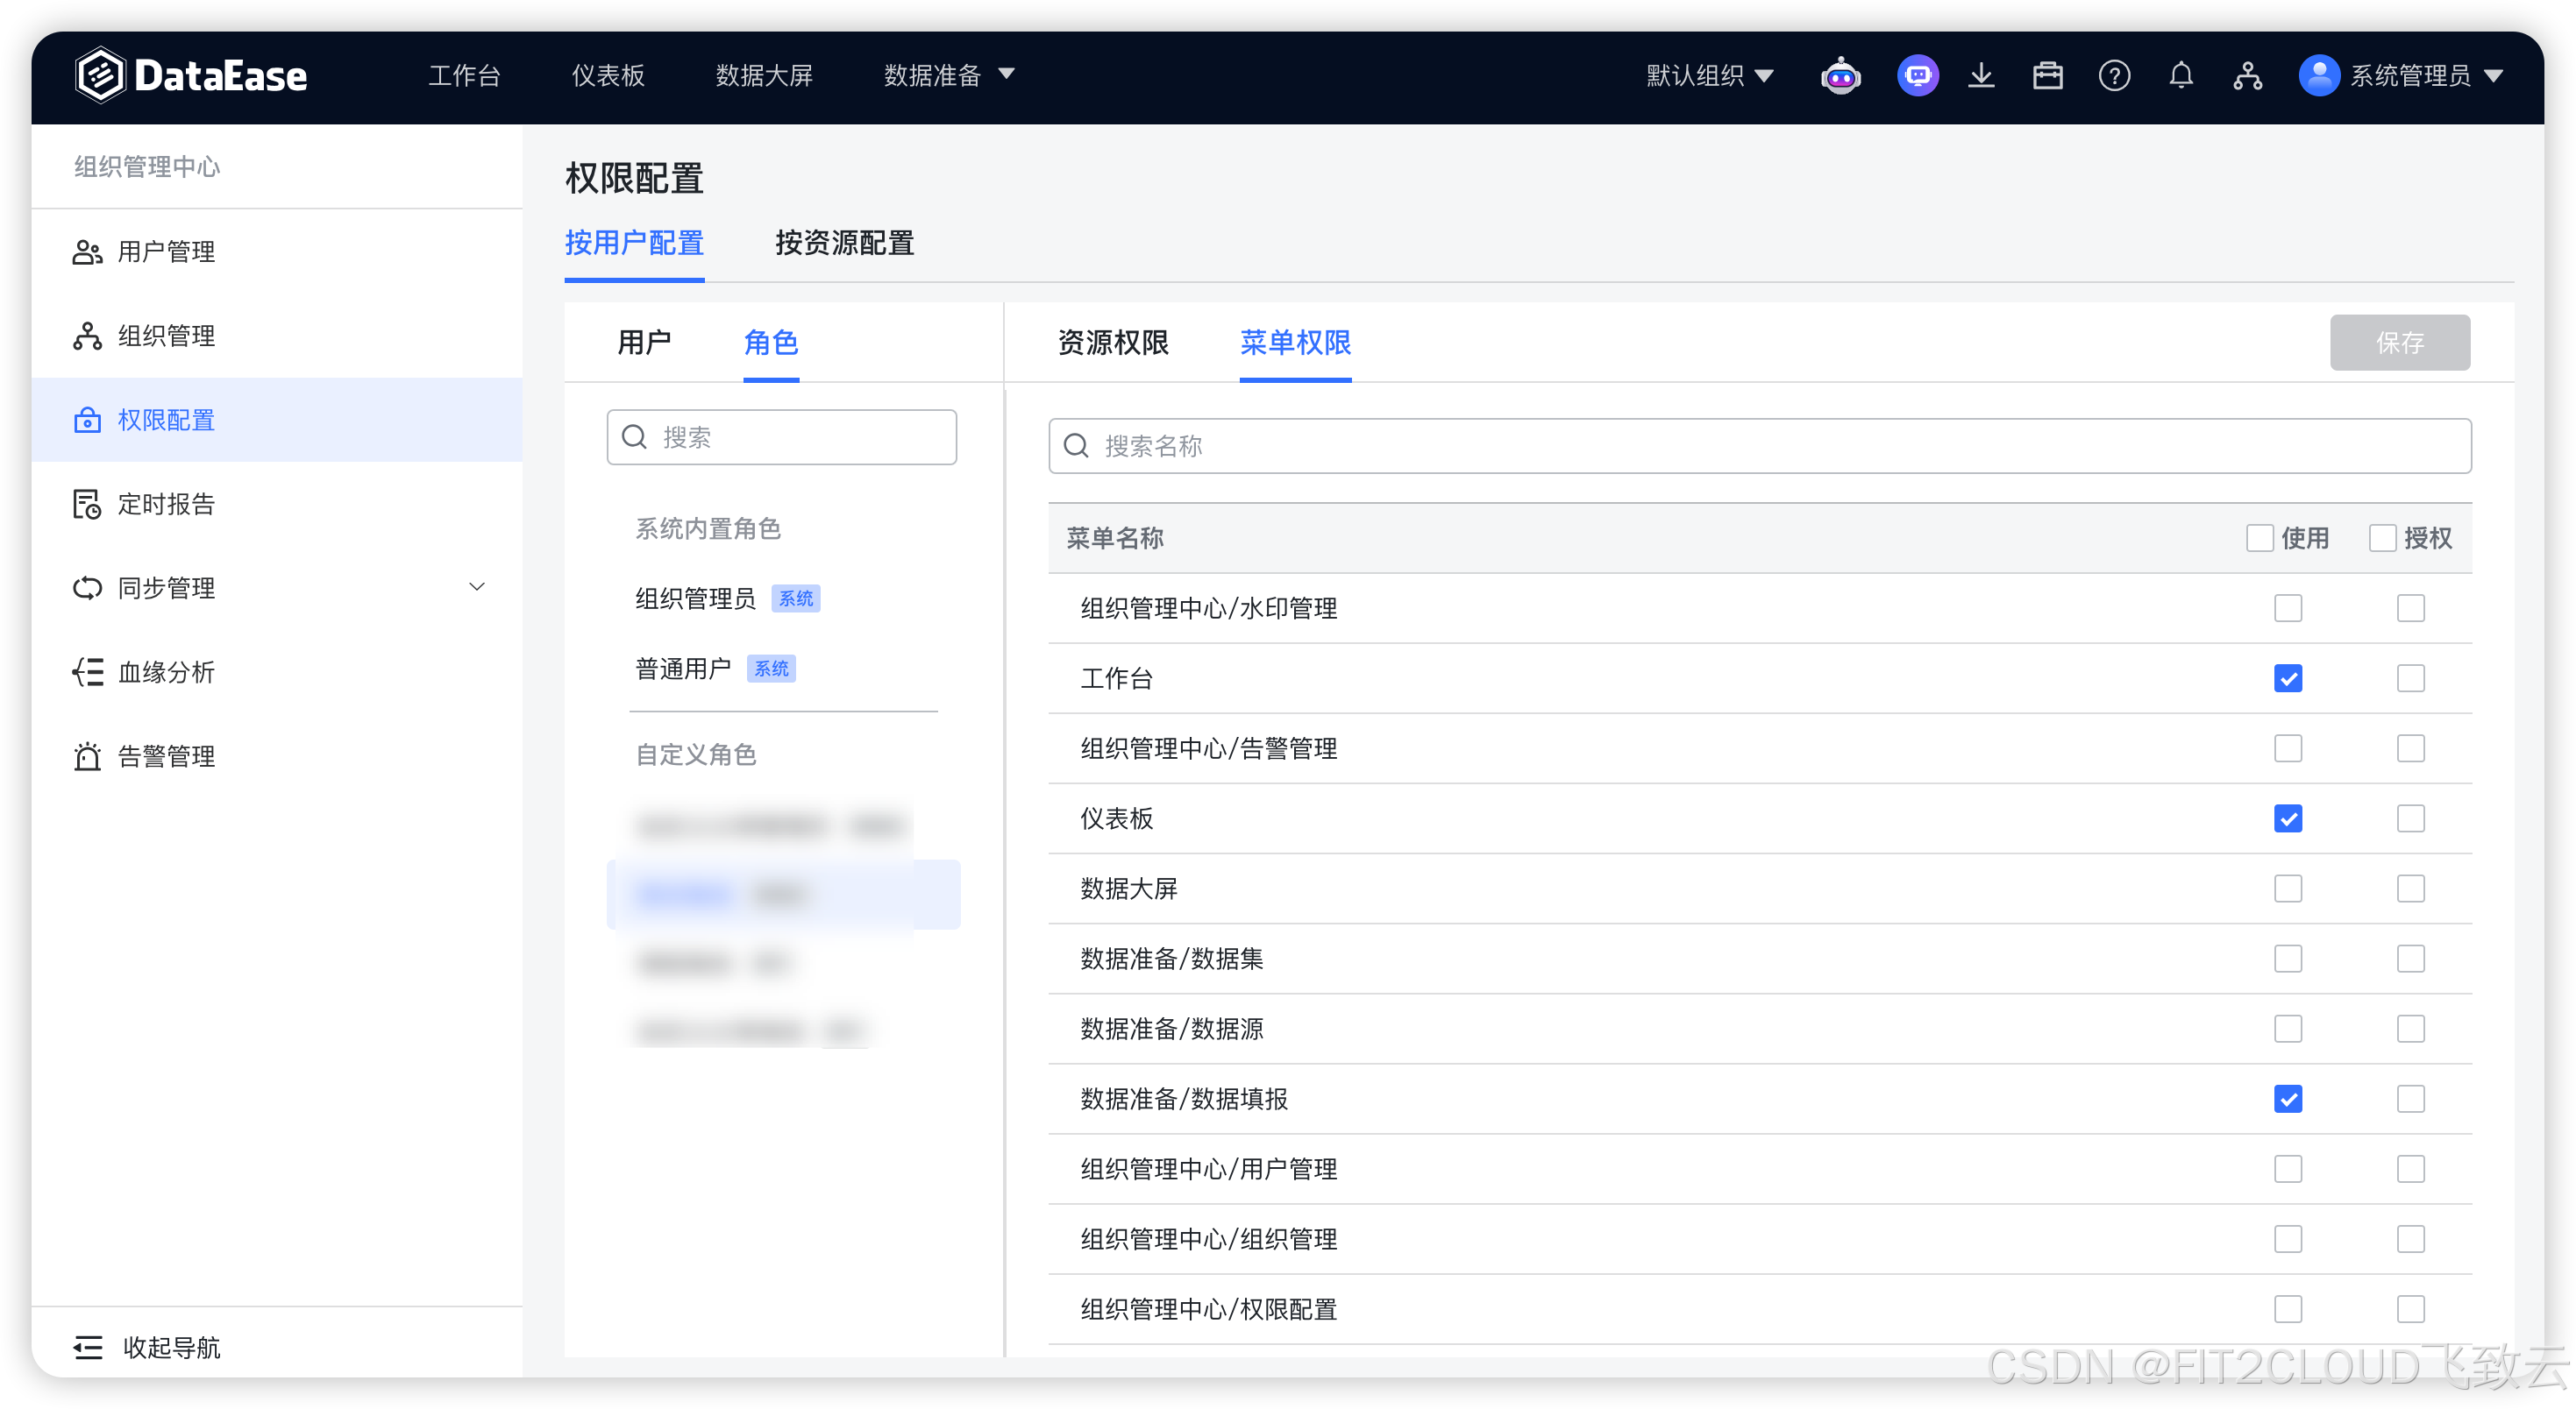The image size is (2576, 1409).
Task: Open notifications bell icon
Action: 2181,76
